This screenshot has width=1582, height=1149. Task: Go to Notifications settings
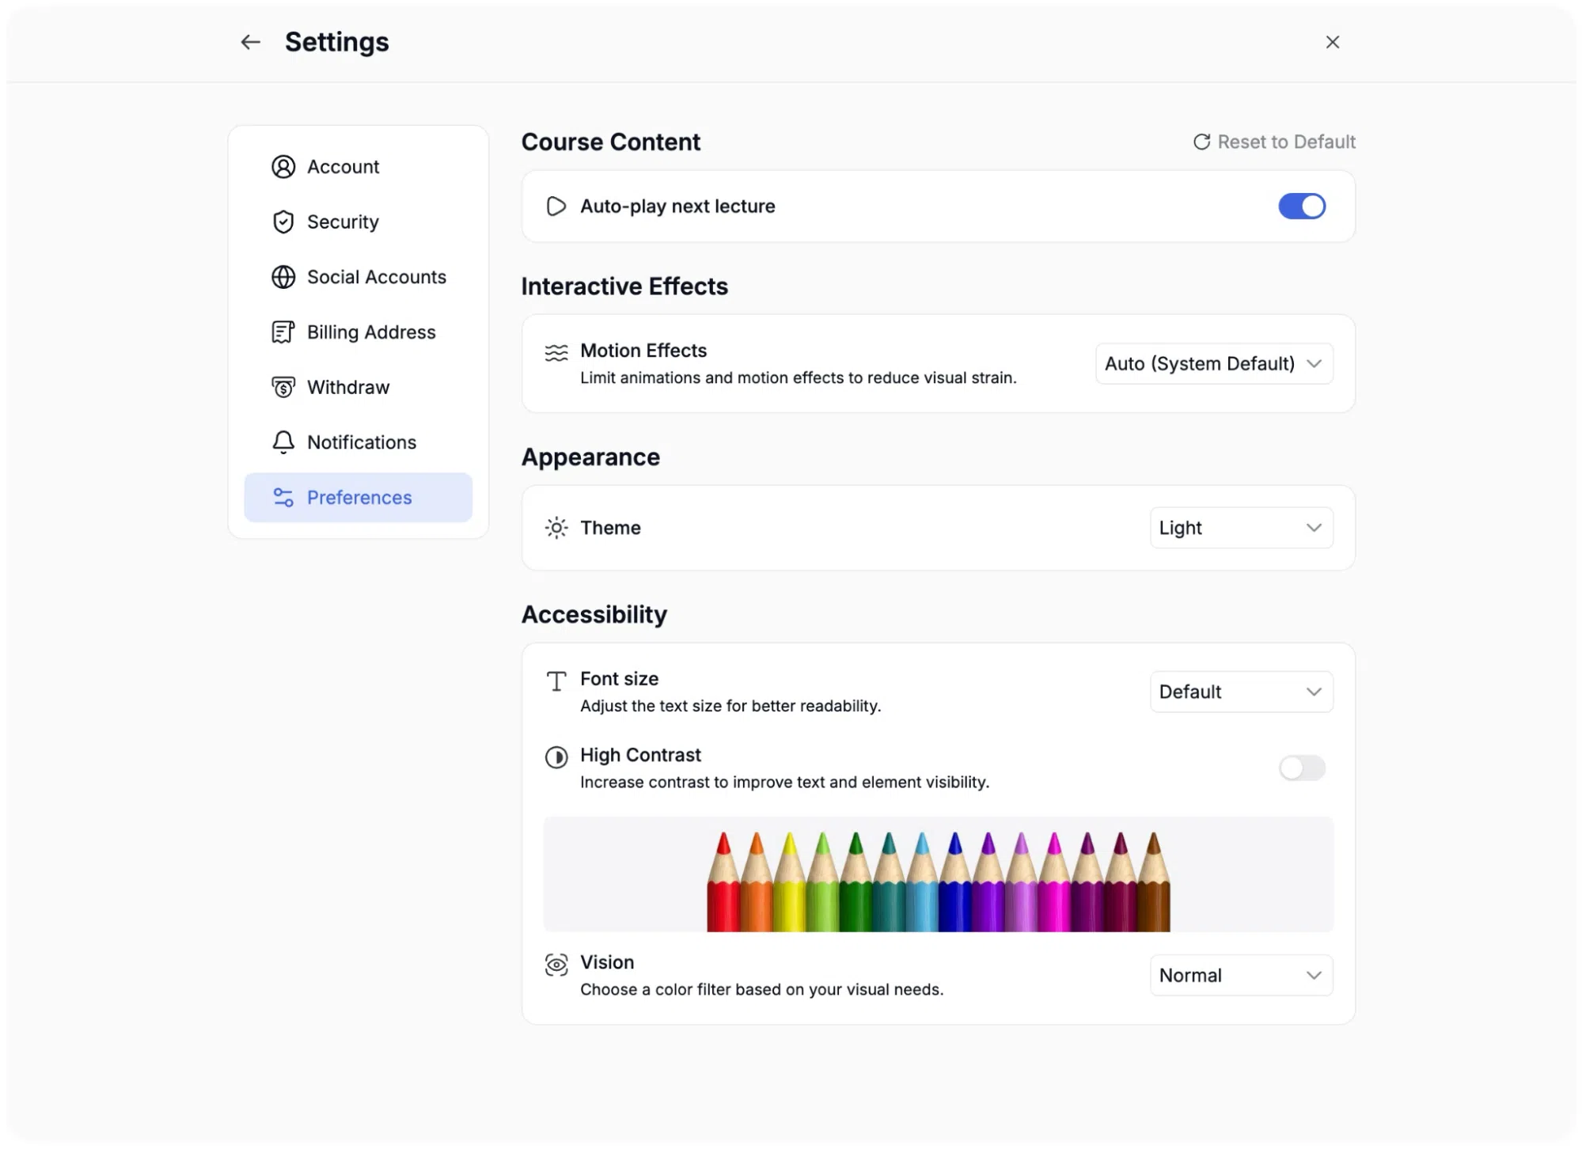tap(358, 442)
